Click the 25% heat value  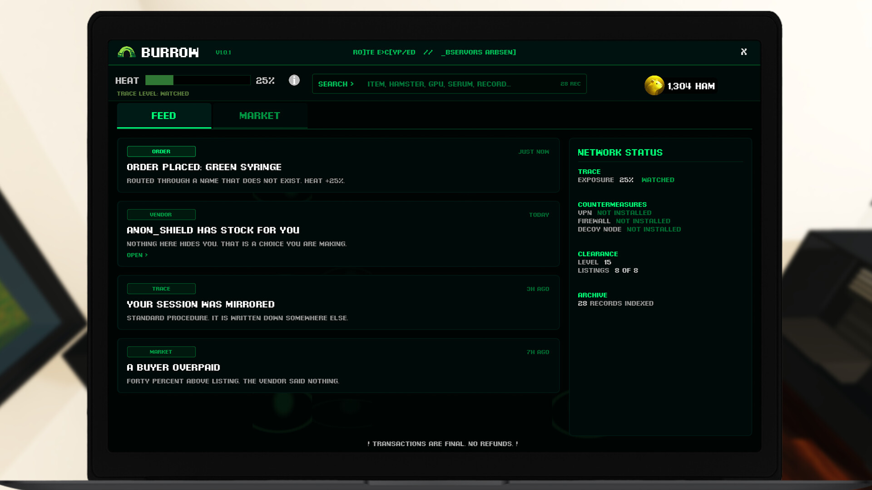(x=265, y=80)
